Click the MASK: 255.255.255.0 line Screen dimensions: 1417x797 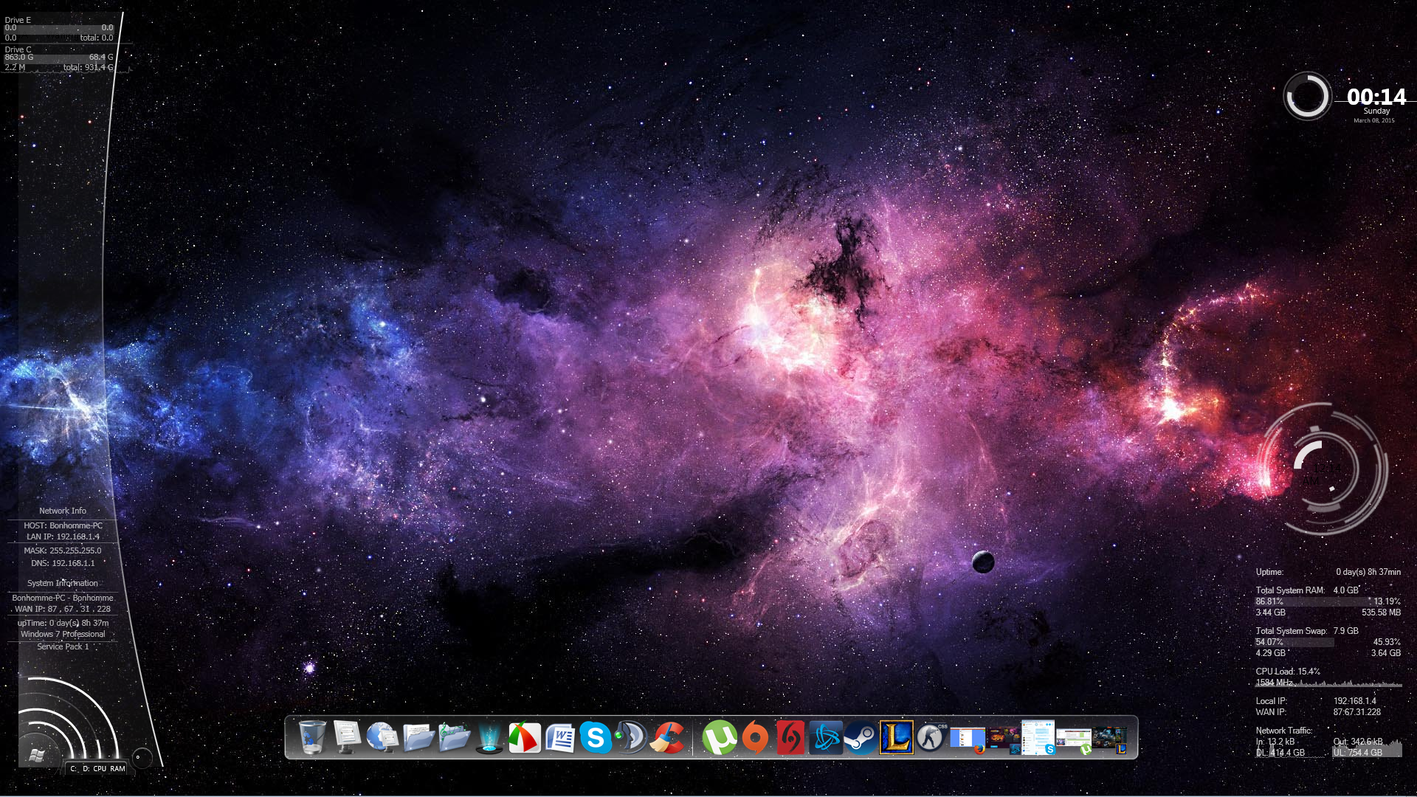coord(63,551)
